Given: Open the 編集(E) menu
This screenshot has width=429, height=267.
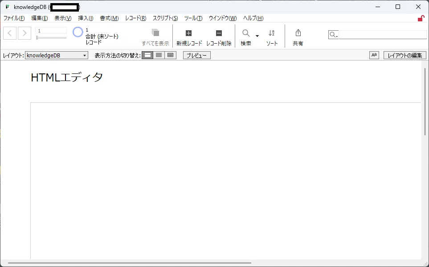Looking at the screenshot, I should (40, 18).
